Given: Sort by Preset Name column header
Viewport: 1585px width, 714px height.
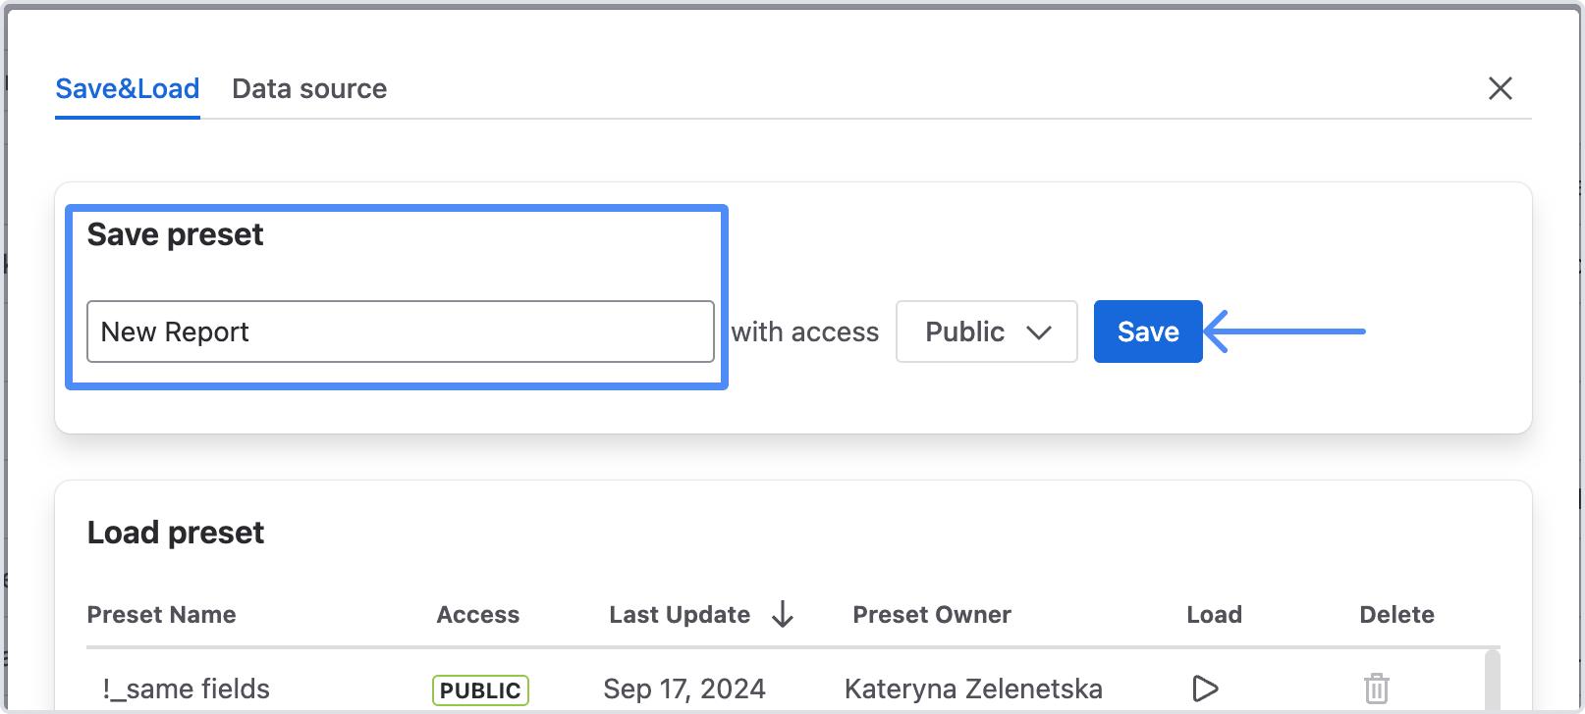Looking at the screenshot, I should (162, 615).
